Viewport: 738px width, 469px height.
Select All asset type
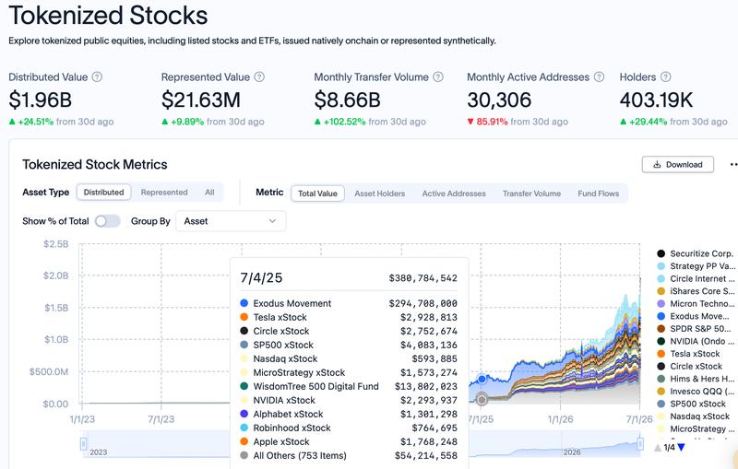click(209, 193)
